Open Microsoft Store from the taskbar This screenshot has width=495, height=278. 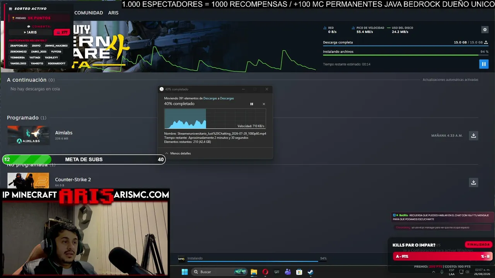pyautogui.click(x=299, y=272)
